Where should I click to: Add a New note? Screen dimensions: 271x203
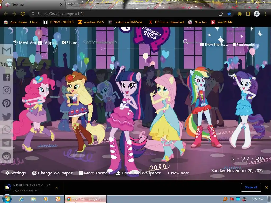(178, 173)
